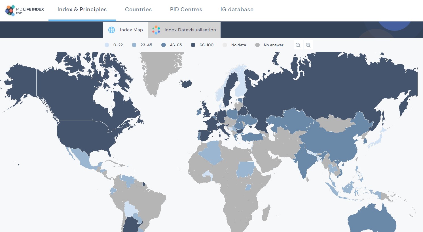This screenshot has height=232, width=423.
Task: Click the globe icon beside Index Map
Action: click(x=112, y=30)
